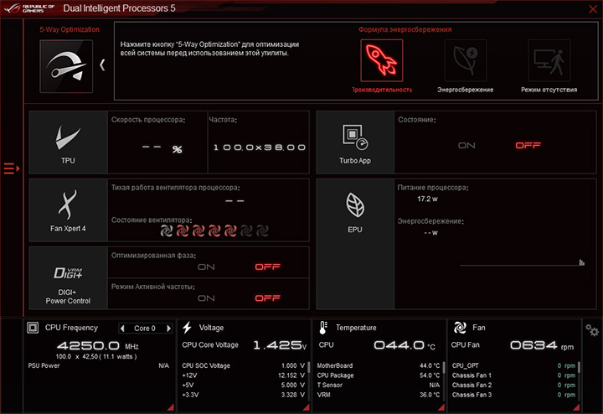Viewport: 603px width, 414px height.
Task: Select the CPU Package temperature row
Action: tap(379, 375)
